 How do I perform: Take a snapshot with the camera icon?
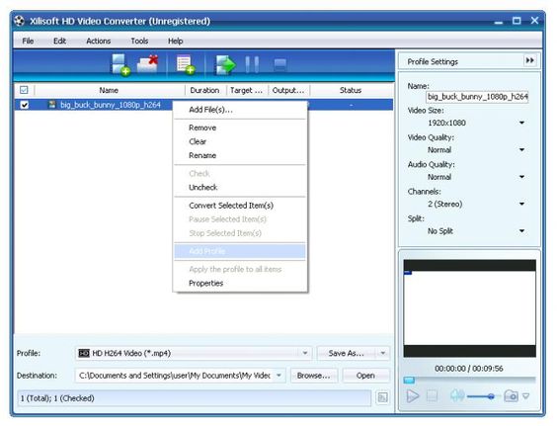[x=511, y=395]
